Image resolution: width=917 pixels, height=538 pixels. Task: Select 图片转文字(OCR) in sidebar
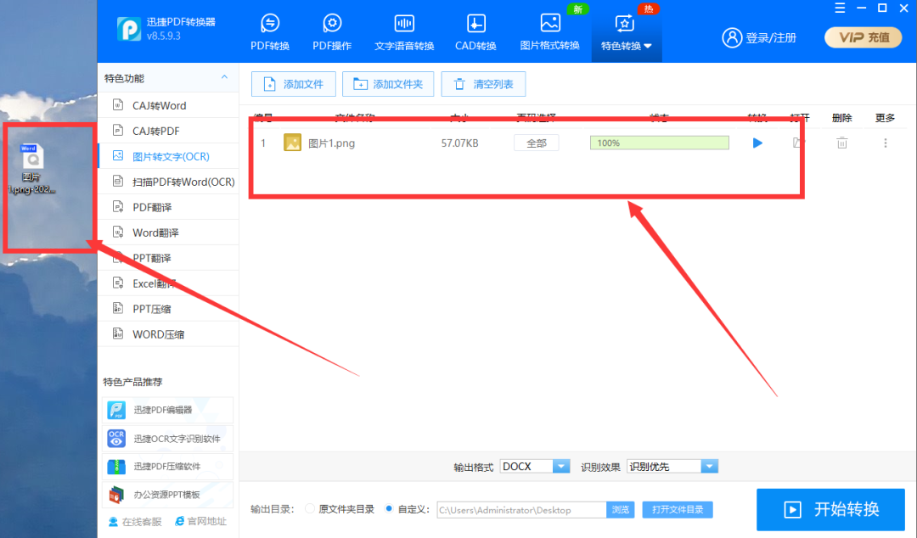[168, 156]
